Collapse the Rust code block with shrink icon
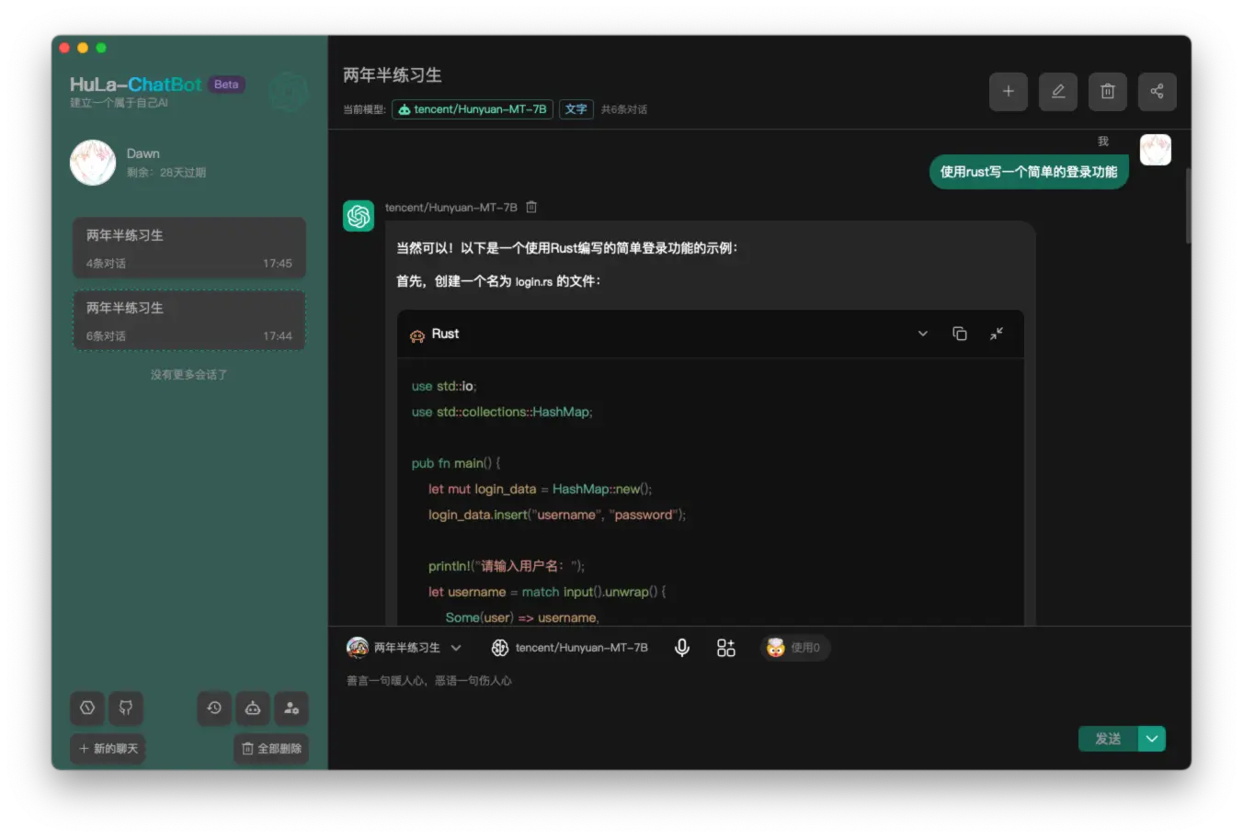Screen dimensions: 1243x838 tap(996, 334)
